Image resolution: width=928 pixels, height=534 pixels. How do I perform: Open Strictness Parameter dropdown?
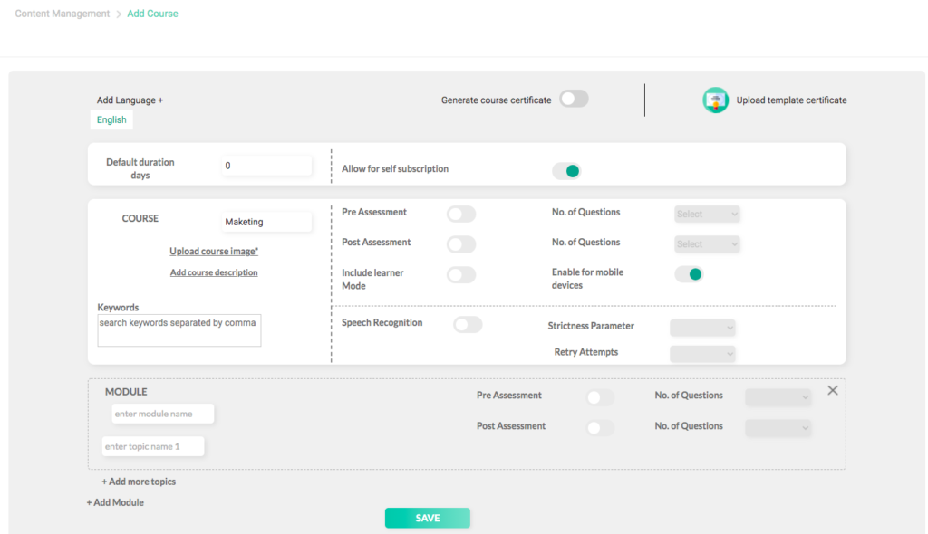pyautogui.click(x=702, y=328)
